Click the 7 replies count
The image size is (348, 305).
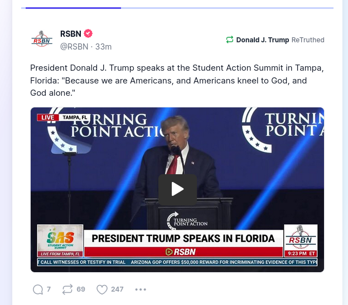pos(49,289)
